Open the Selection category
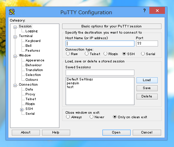The image size is (174, 147). 33,75
